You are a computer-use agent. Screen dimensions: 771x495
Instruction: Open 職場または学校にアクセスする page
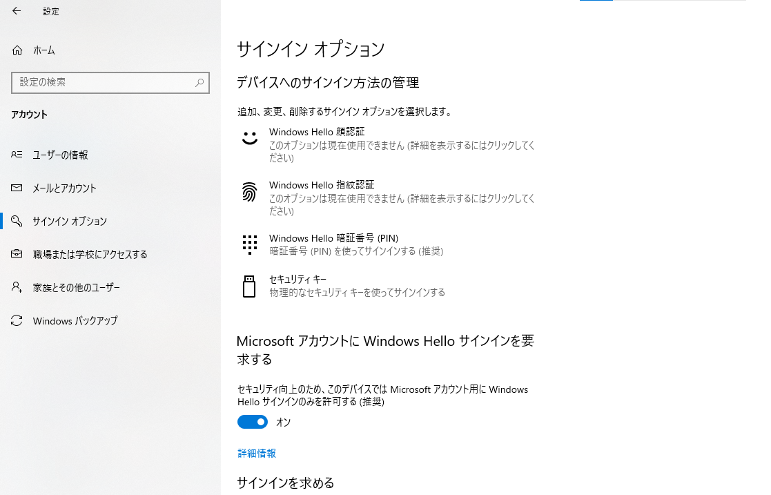pos(110,254)
